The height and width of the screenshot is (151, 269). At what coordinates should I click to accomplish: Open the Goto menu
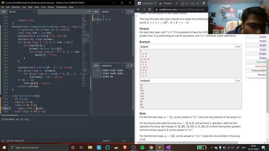(37, 7)
